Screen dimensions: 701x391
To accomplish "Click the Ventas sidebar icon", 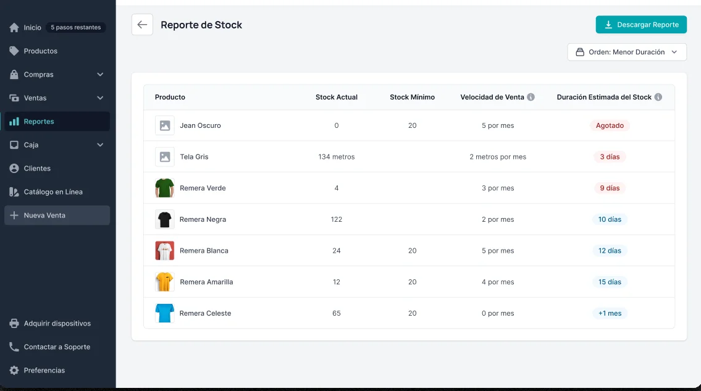I will point(14,98).
